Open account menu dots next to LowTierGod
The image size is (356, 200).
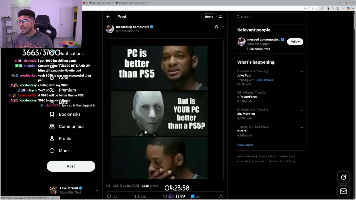(96, 190)
